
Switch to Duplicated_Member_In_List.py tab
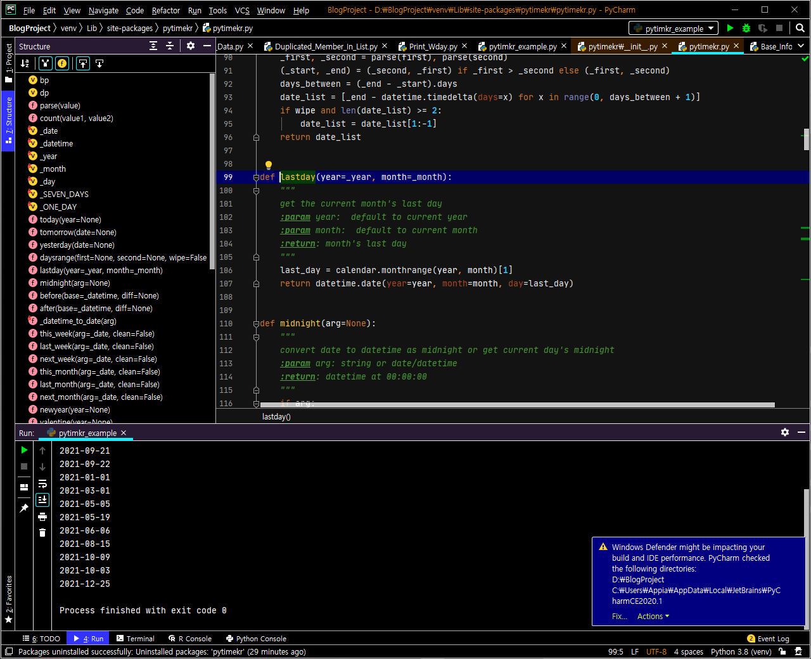coord(326,46)
